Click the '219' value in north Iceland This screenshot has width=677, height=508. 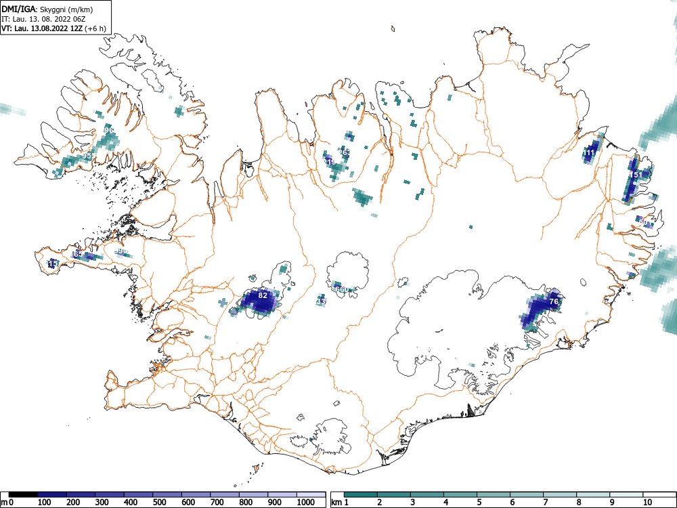tap(330, 162)
